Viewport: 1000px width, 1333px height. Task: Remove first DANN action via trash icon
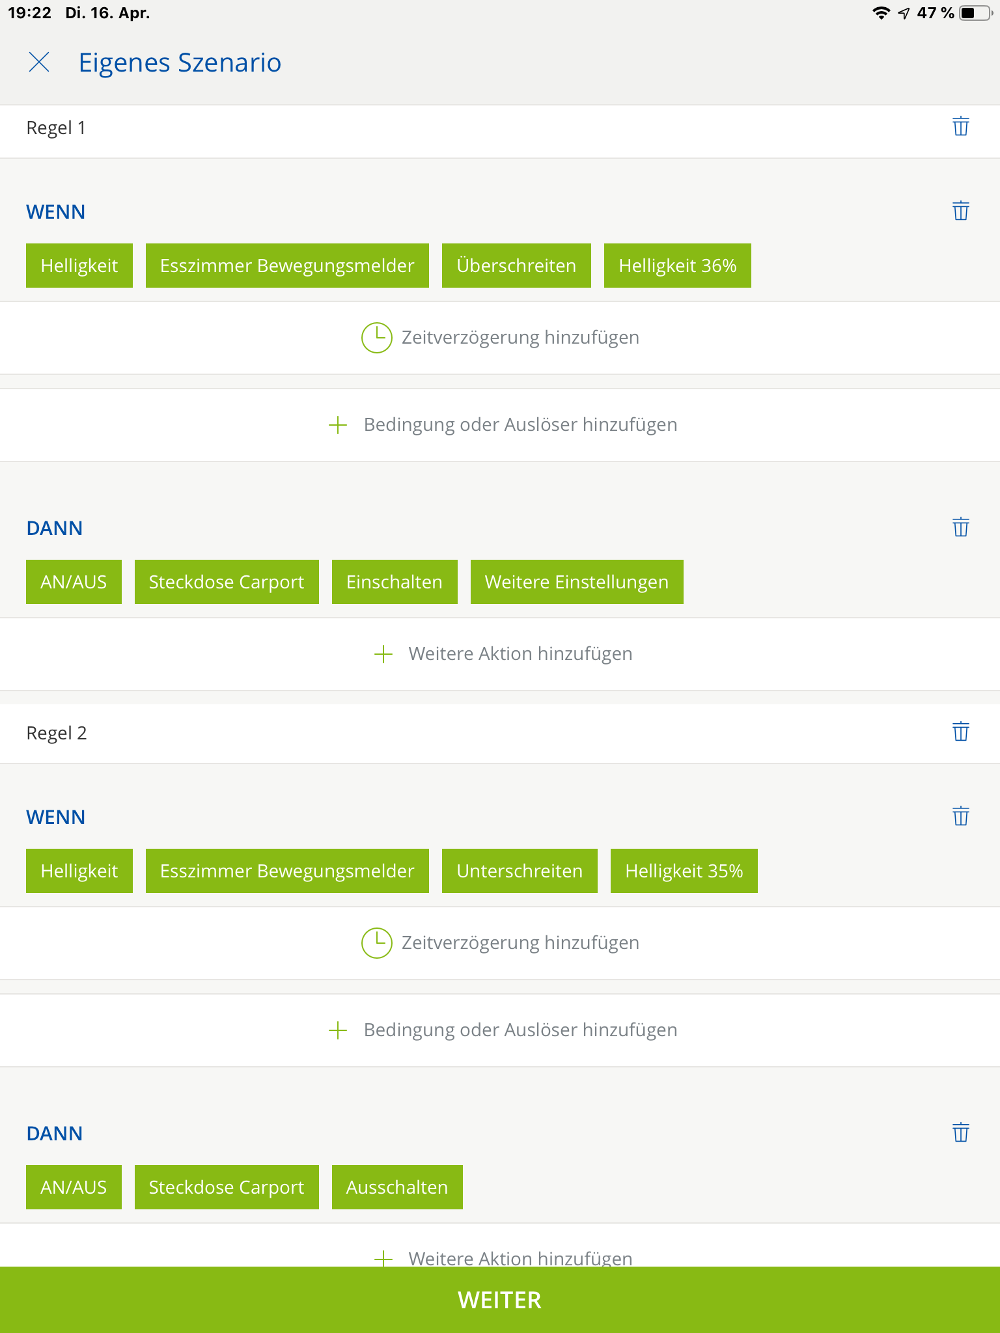click(x=960, y=527)
